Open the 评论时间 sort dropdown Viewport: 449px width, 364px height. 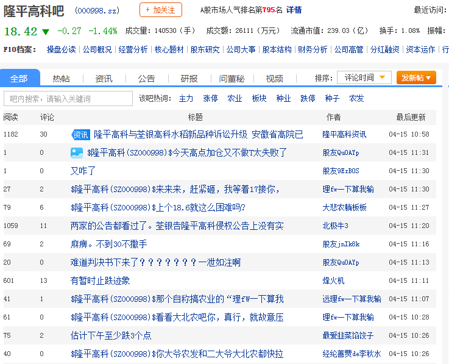[x=364, y=77]
